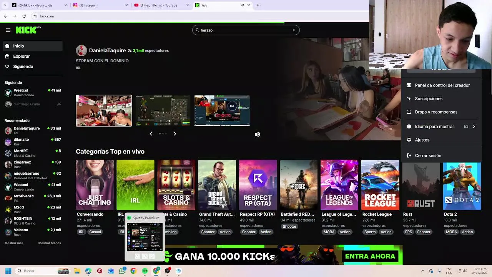Open ROSHTEIN recommended channel
The height and width of the screenshot is (277, 492).
click(32, 221)
